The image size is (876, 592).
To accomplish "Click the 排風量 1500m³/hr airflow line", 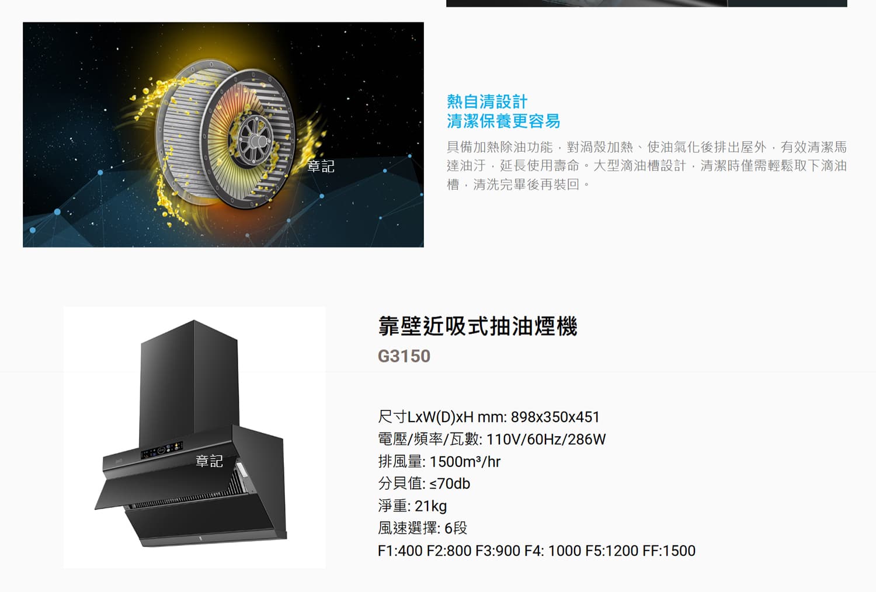I will (x=439, y=461).
